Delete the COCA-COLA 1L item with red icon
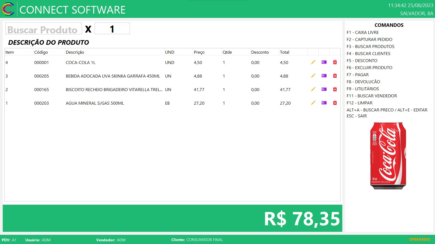The height and width of the screenshot is (244, 435). click(x=335, y=62)
